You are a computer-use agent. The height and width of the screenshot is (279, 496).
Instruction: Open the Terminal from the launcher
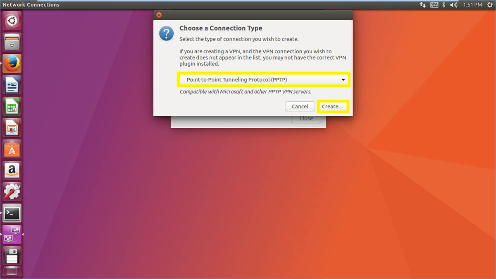tap(12, 213)
